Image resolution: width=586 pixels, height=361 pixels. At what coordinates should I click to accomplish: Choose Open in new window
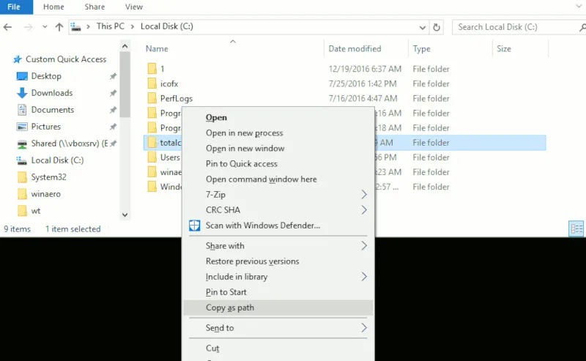tap(278, 148)
